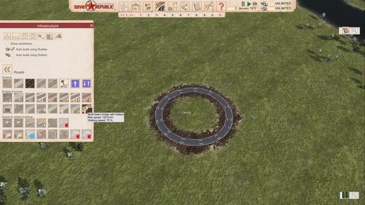Select the two-way road arrows sign
This screenshot has width=365, height=205.
pyautogui.click(x=86, y=84)
